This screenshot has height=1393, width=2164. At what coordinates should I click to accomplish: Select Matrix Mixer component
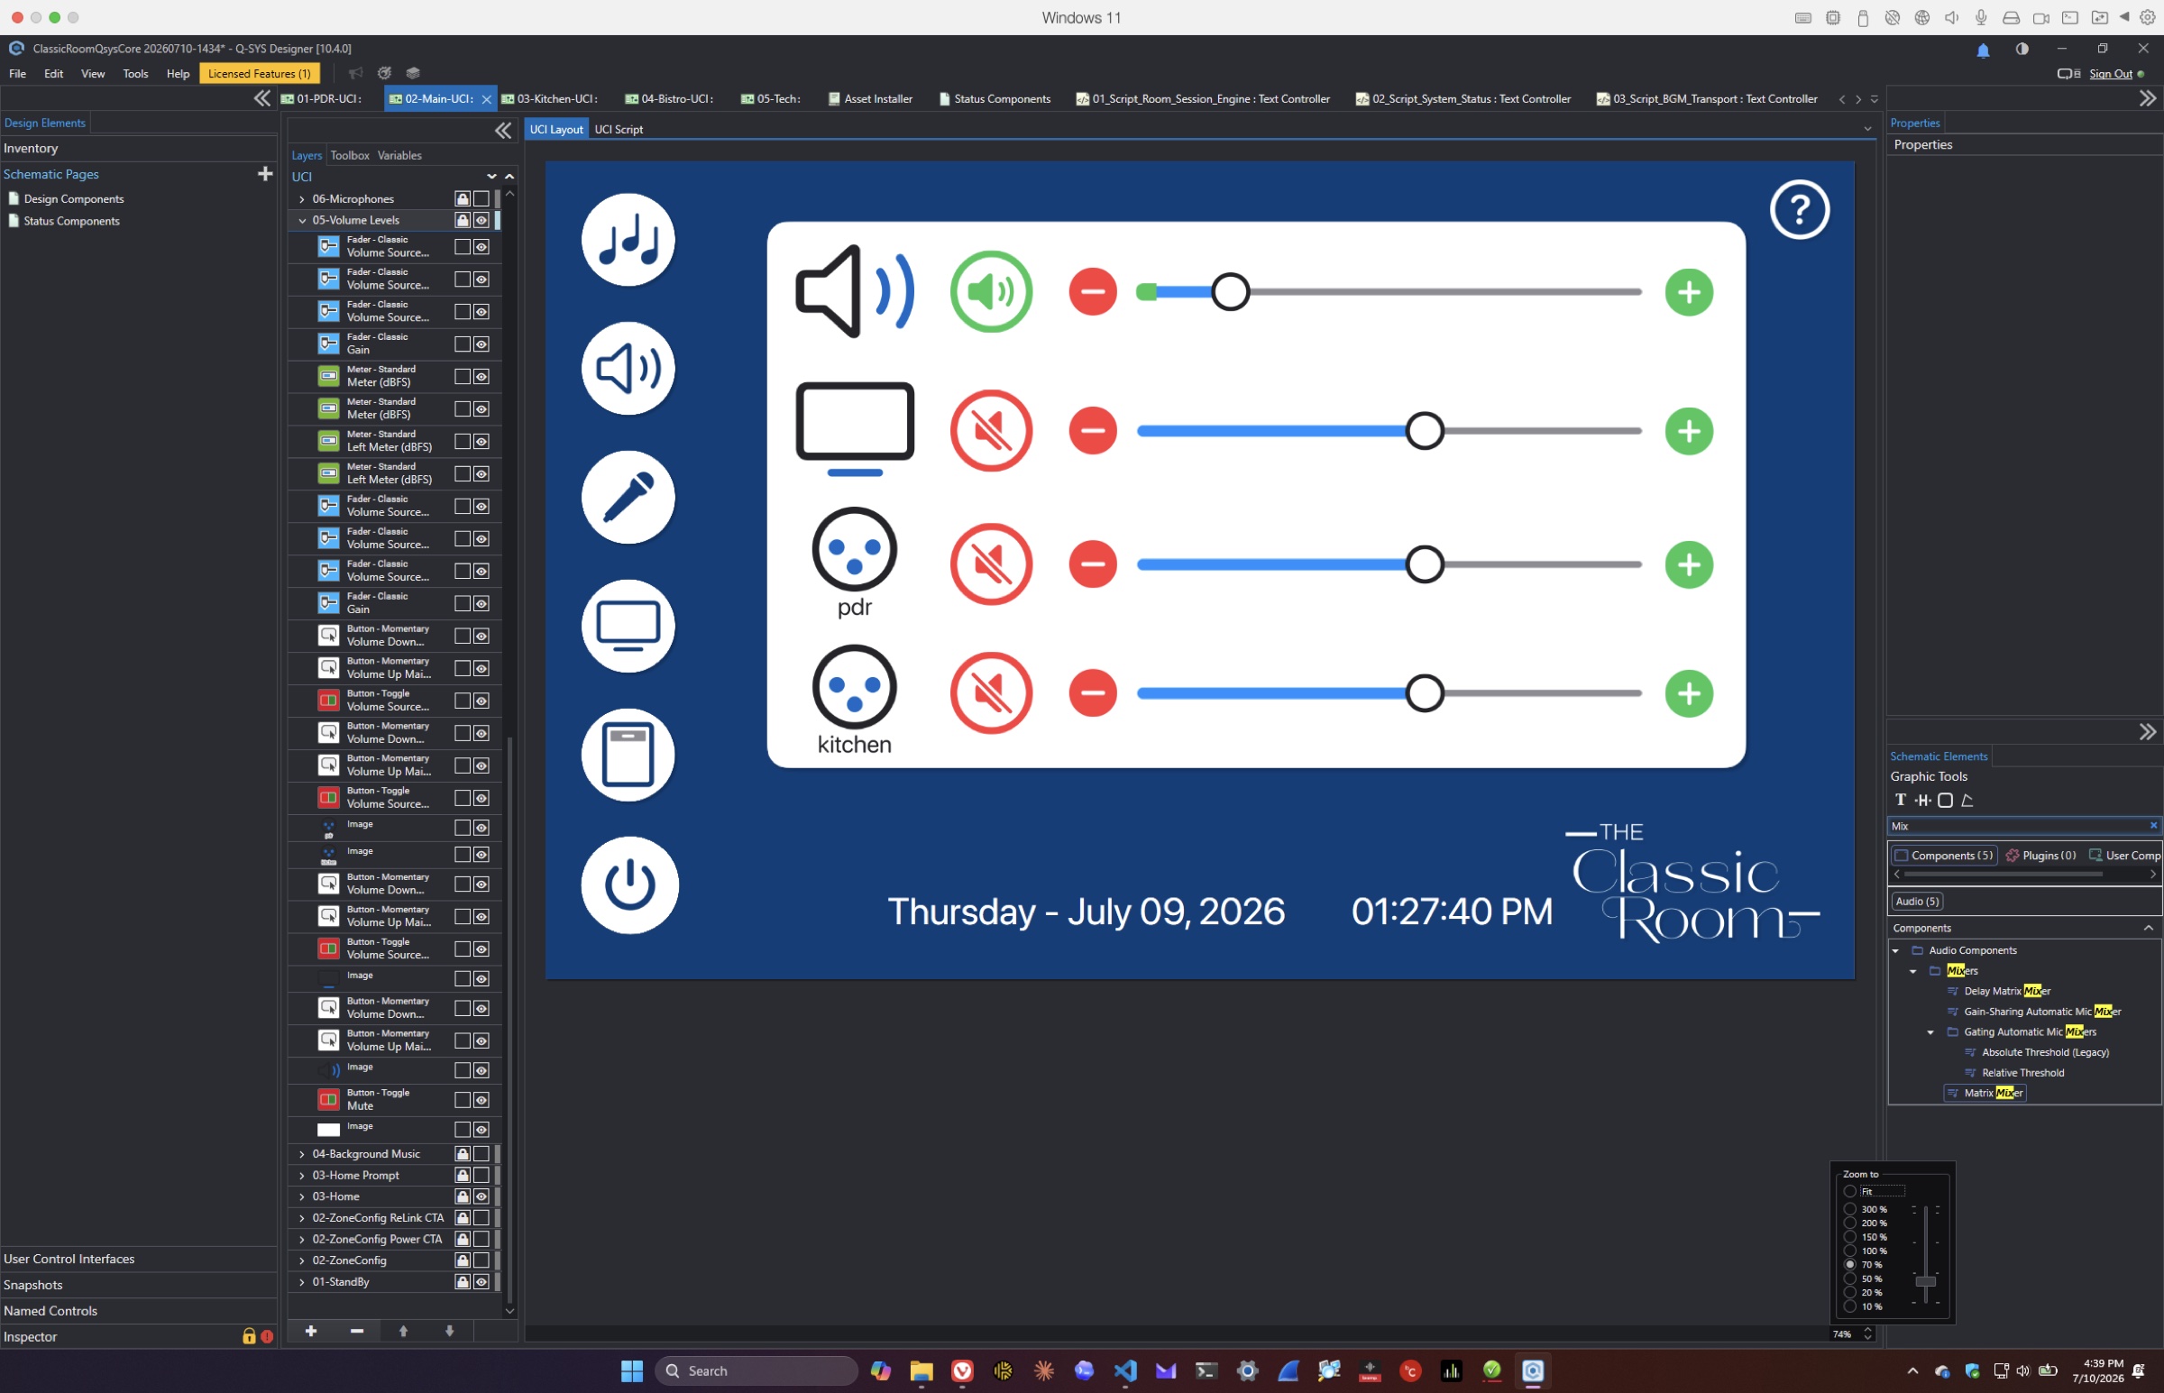[x=1984, y=1093]
